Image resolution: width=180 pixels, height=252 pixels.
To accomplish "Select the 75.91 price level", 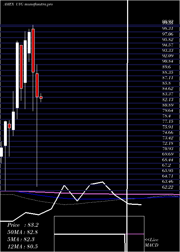I will click(x=168, y=127).
